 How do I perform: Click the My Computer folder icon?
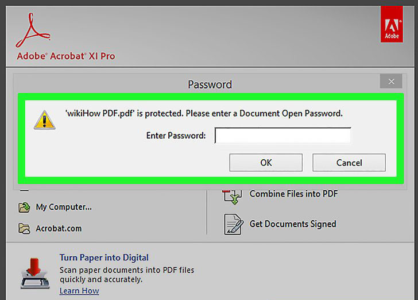(24, 207)
